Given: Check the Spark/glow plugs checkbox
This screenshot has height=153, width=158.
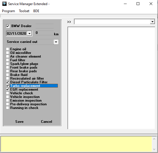Looking at the screenshot, I should coord(7,64).
